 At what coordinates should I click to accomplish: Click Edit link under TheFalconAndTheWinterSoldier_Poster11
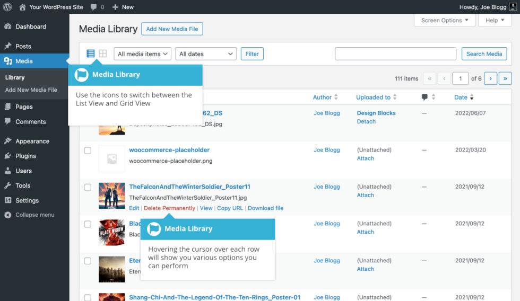click(134, 208)
